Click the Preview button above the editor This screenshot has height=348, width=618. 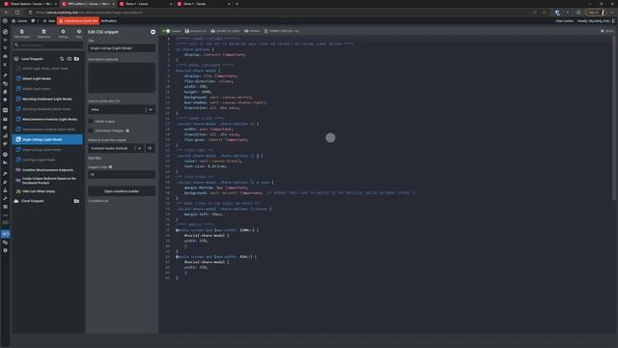click(252, 31)
